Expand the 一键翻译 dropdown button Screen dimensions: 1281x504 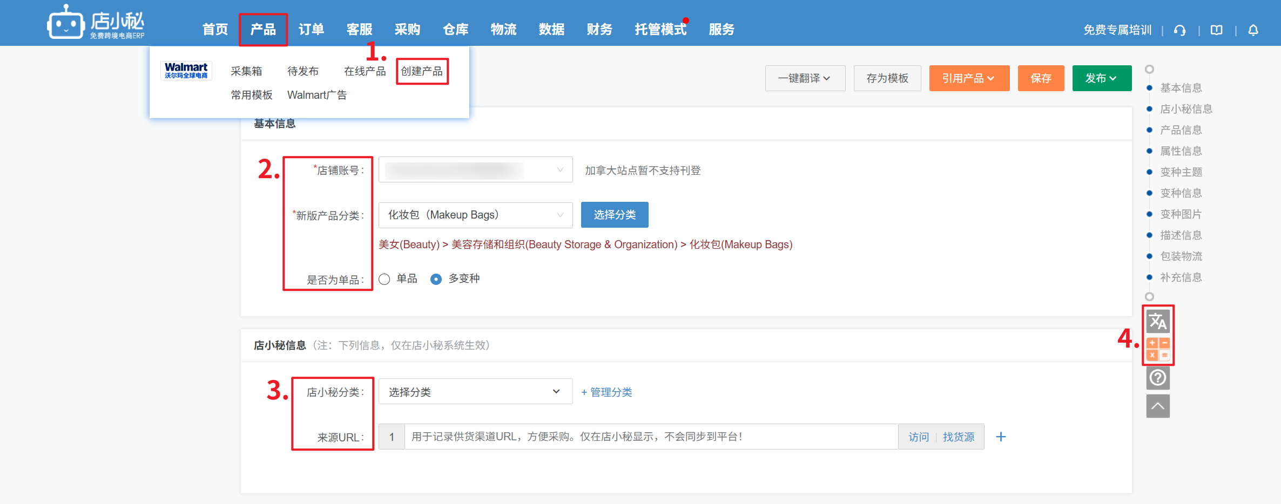click(805, 78)
